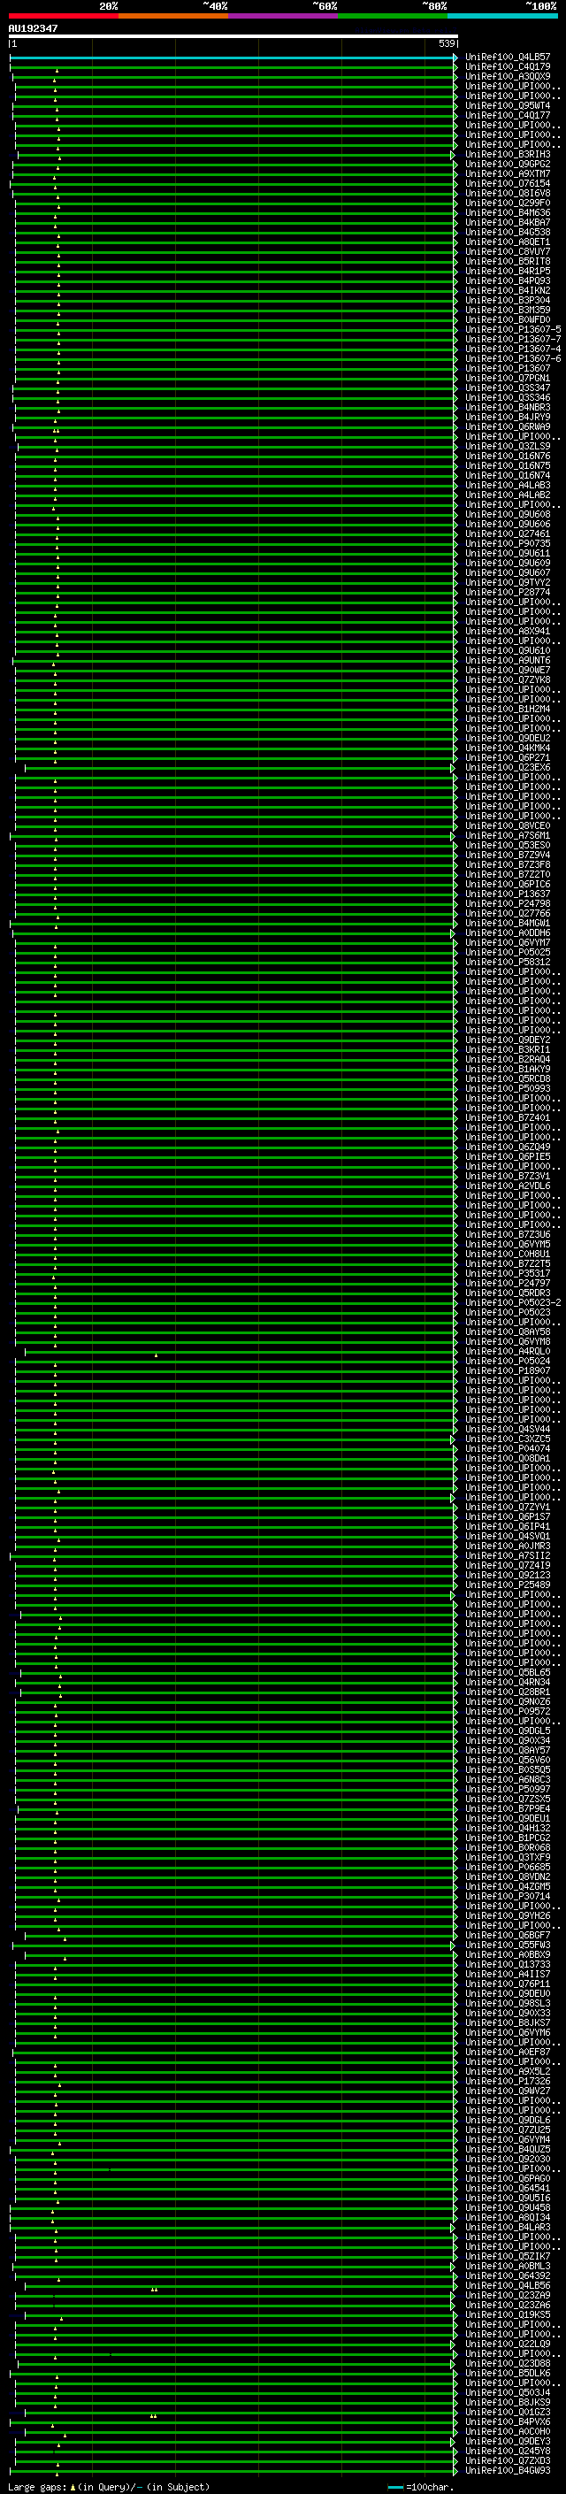Open the UniRef100_Q4SVQ1 entry

(508, 1537)
